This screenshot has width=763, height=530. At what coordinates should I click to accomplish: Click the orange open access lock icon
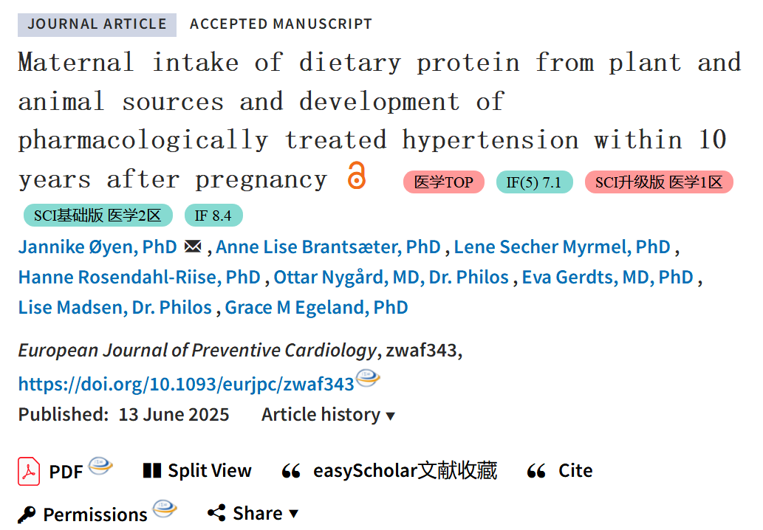pos(357,175)
